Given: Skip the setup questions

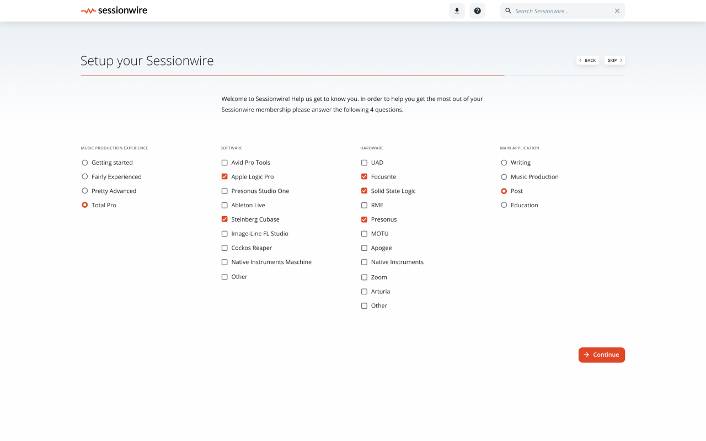Looking at the screenshot, I should pyautogui.click(x=614, y=60).
